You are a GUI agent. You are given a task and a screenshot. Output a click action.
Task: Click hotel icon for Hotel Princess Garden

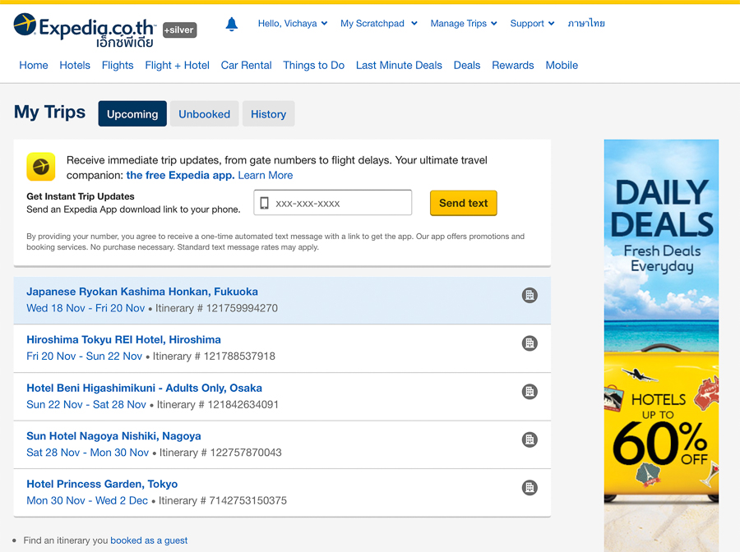[530, 487]
